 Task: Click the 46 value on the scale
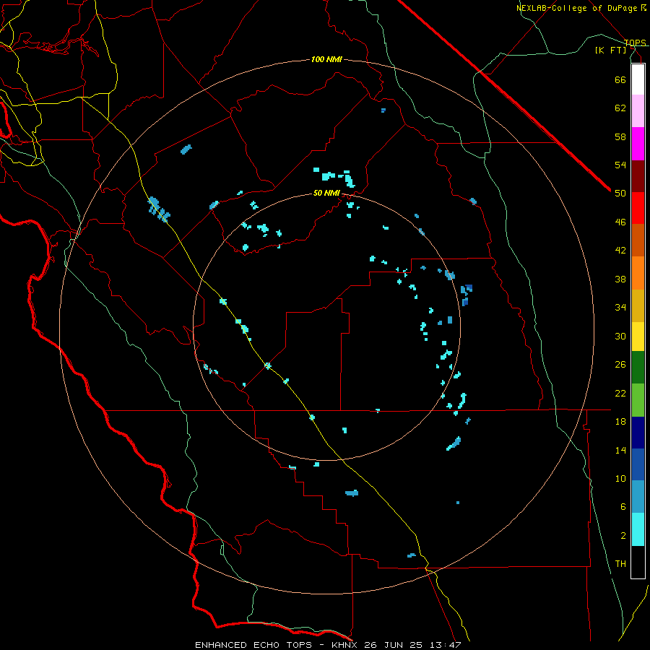click(x=620, y=222)
